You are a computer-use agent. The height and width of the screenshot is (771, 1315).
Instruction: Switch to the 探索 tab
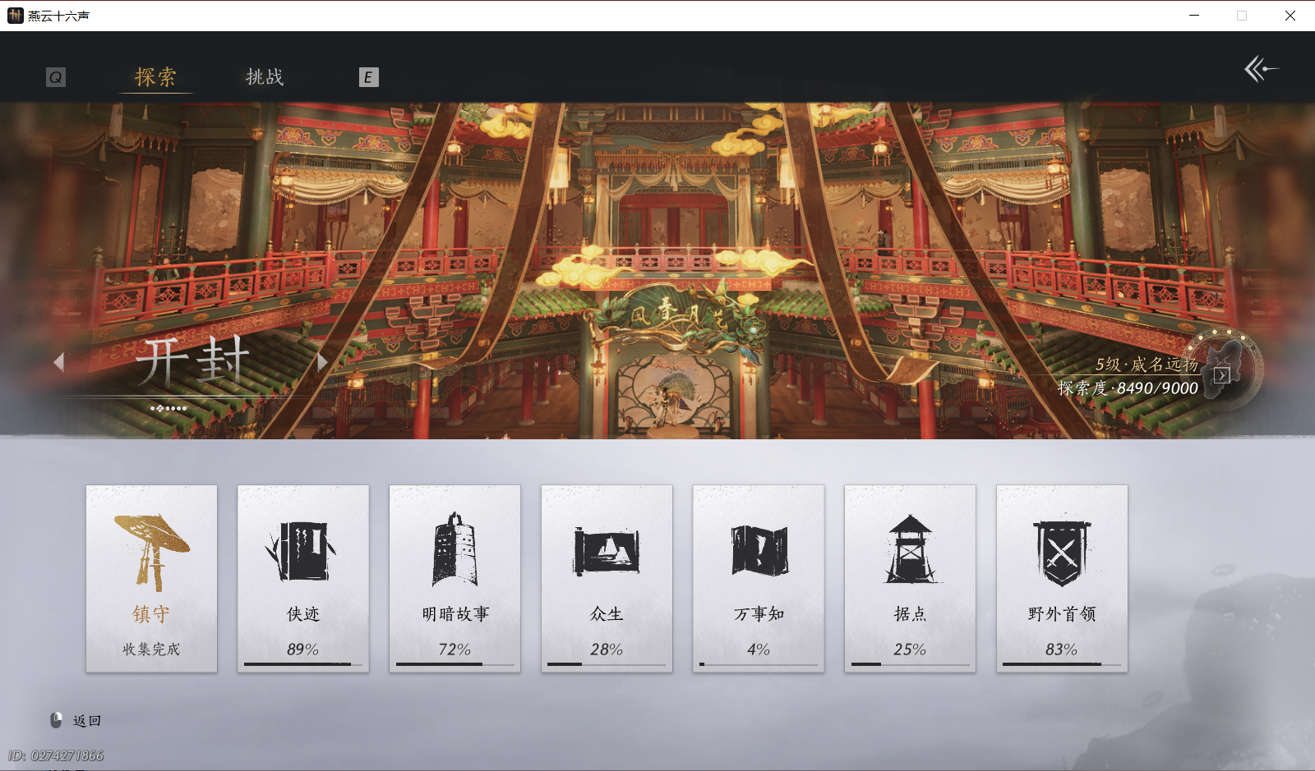tap(155, 77)
